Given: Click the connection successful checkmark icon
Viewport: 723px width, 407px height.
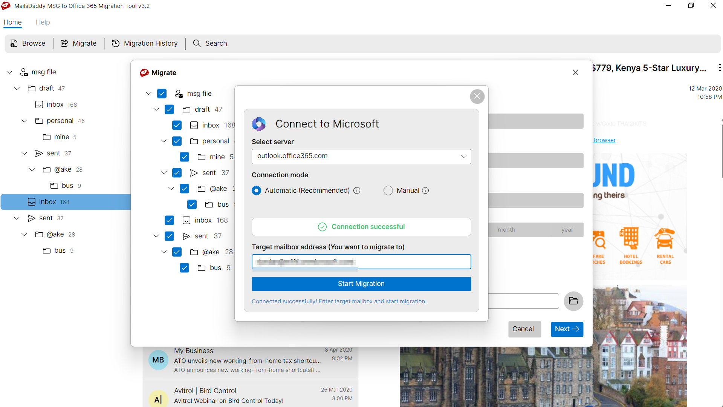Looking at the screenshot, I should coord(322,227).
